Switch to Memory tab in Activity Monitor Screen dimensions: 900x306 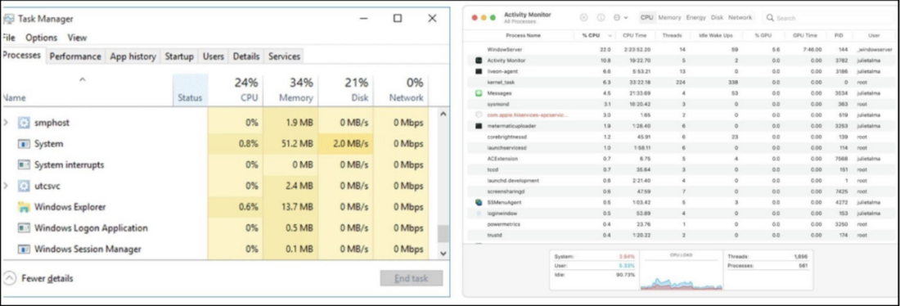click(670, 18)
